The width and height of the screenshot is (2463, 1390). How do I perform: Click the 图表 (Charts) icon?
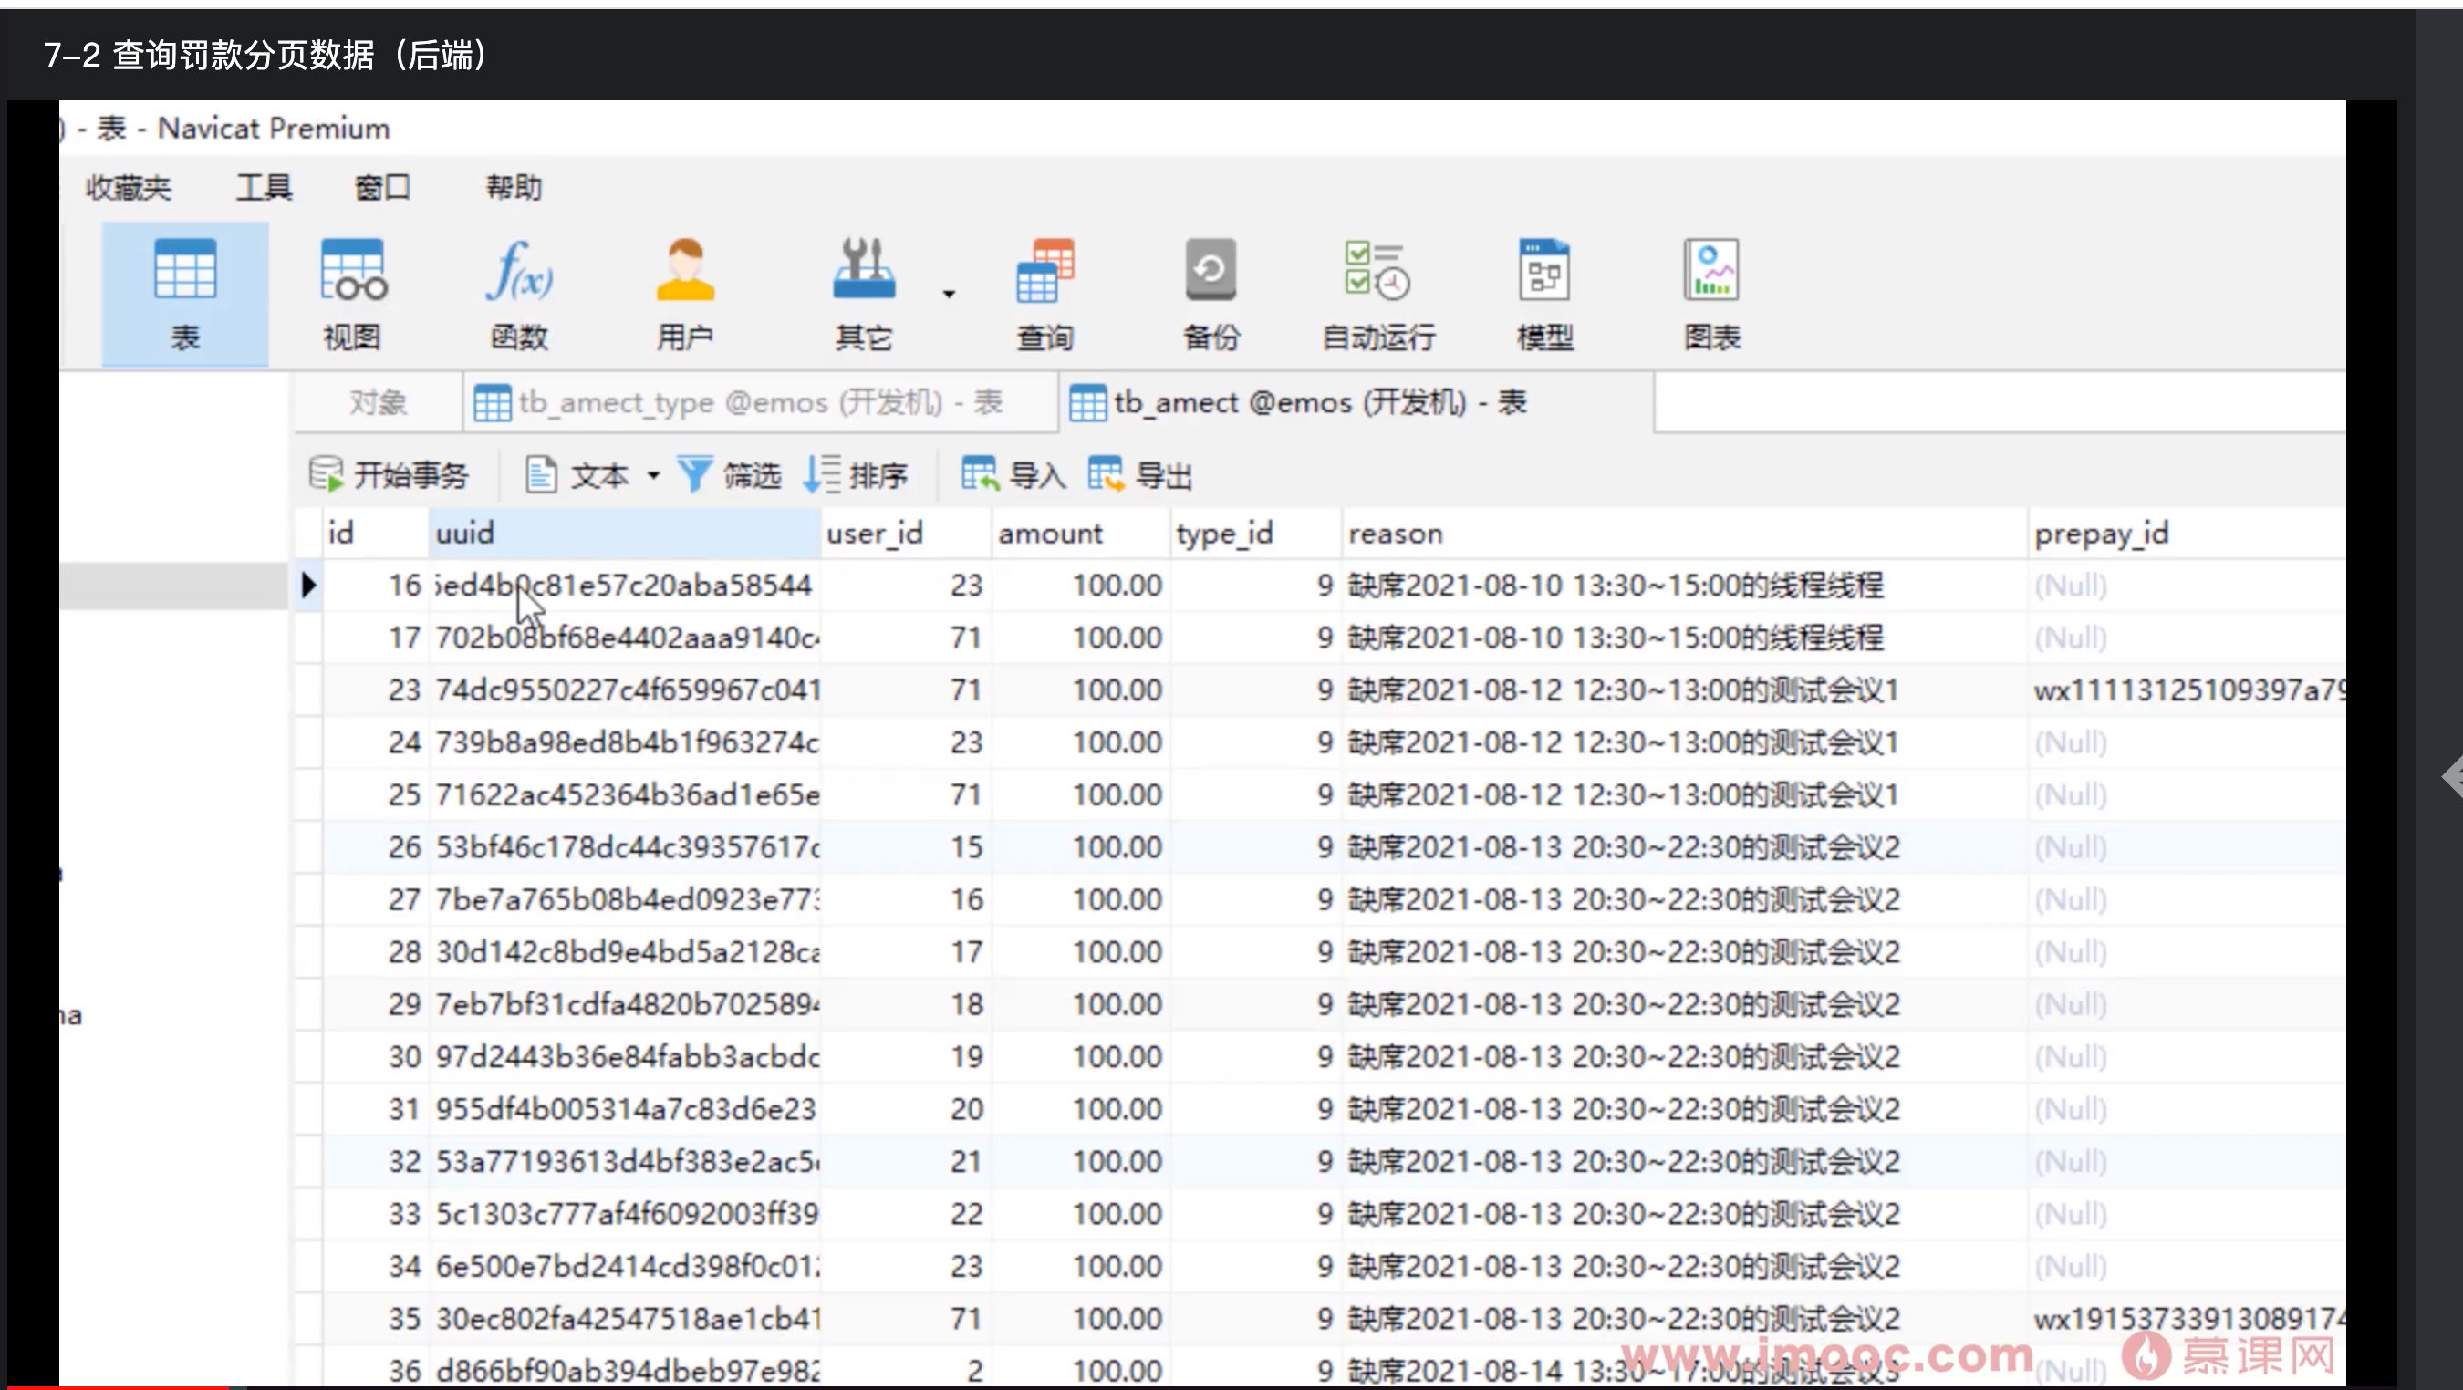click(1711, 292)
